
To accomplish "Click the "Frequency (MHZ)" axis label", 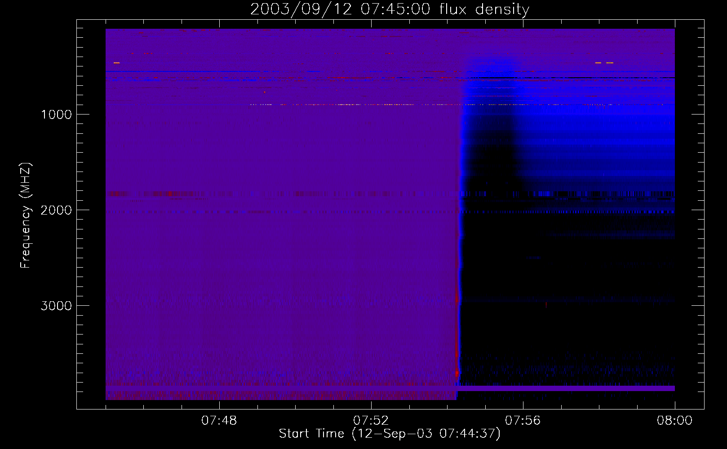I will pos(26,216).
